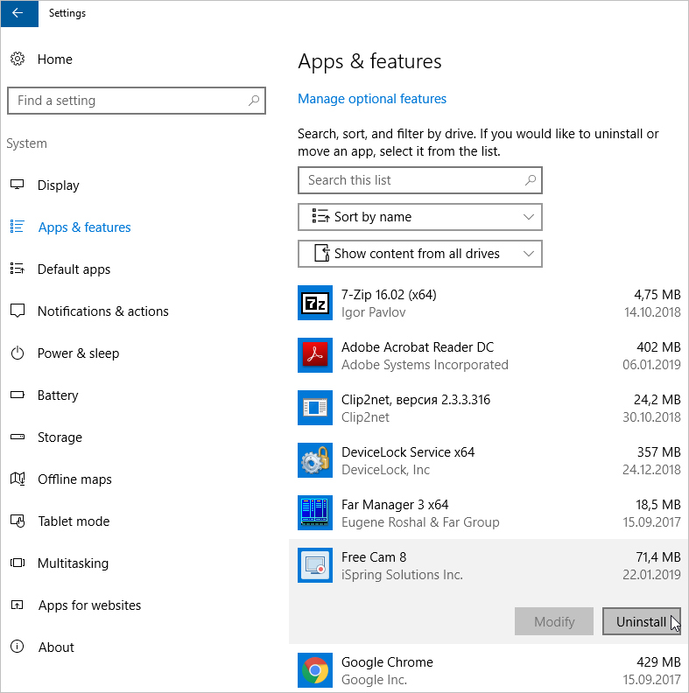
Task: Click the Multitasking icon
Action: pyautogui.click(x=18, y=563)
